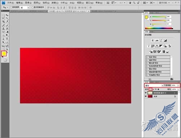Select the Magic Wand tool
The width and height of the screenshot is (181, 138).
[x=7, y=18]
